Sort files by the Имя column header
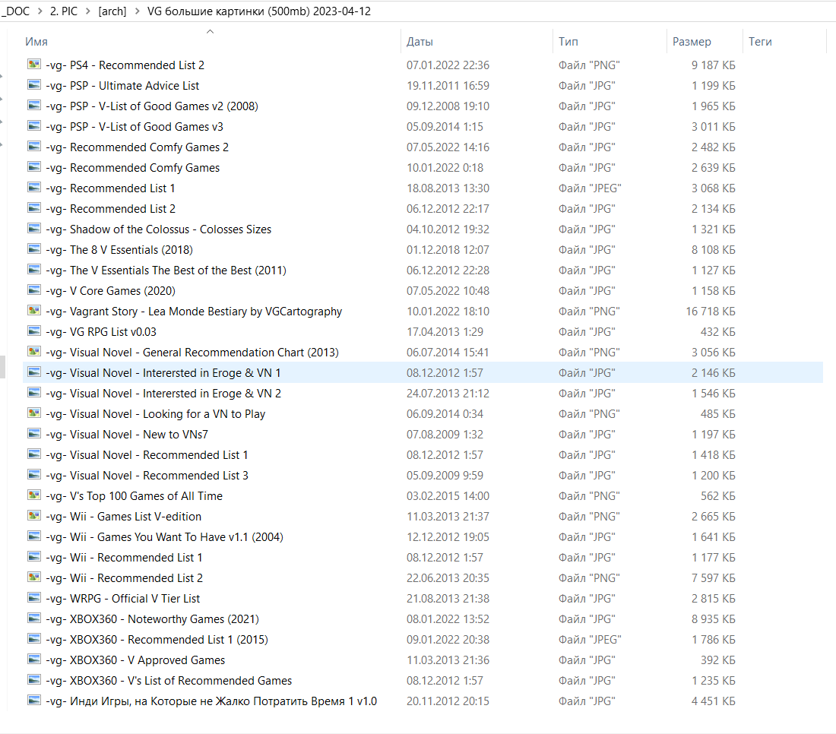Image resolution: width=836 pixels, height=734 pixels. click(36, 42)
